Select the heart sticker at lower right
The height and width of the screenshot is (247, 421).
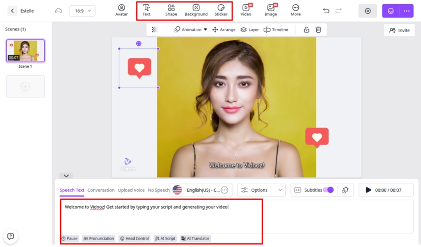317,138
